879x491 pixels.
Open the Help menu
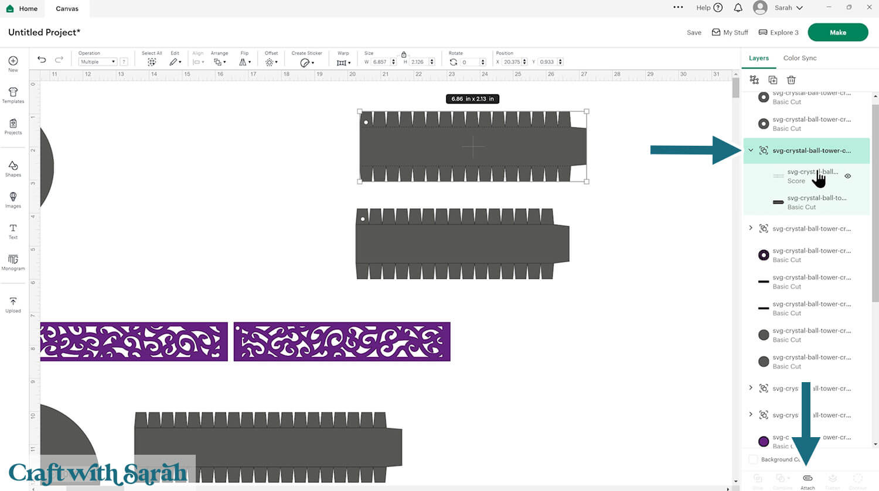pos(709,8)
